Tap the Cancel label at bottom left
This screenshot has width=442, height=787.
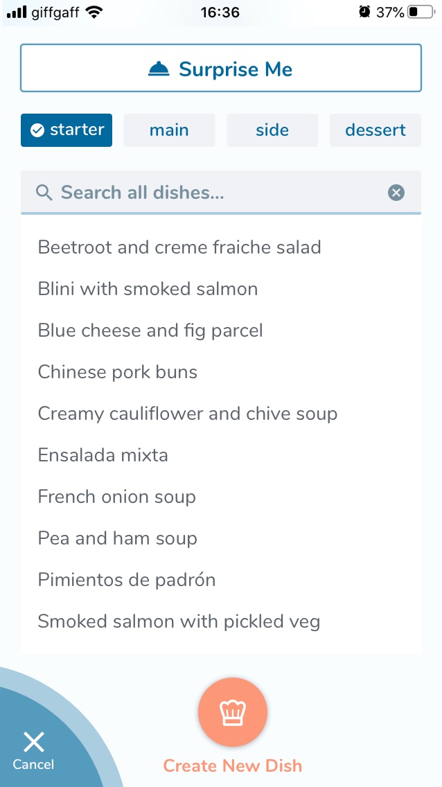[x=33, y=764]
